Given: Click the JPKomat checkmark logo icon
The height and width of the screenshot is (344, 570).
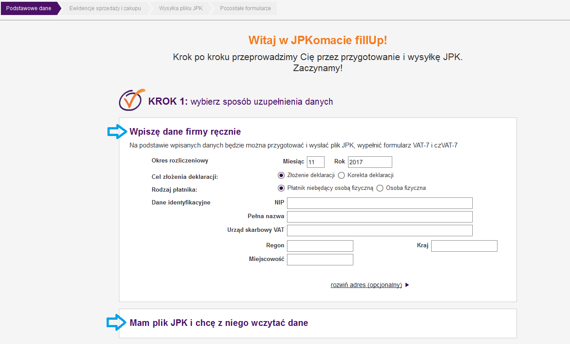Looking at the screenshot, I should [132, 100].
